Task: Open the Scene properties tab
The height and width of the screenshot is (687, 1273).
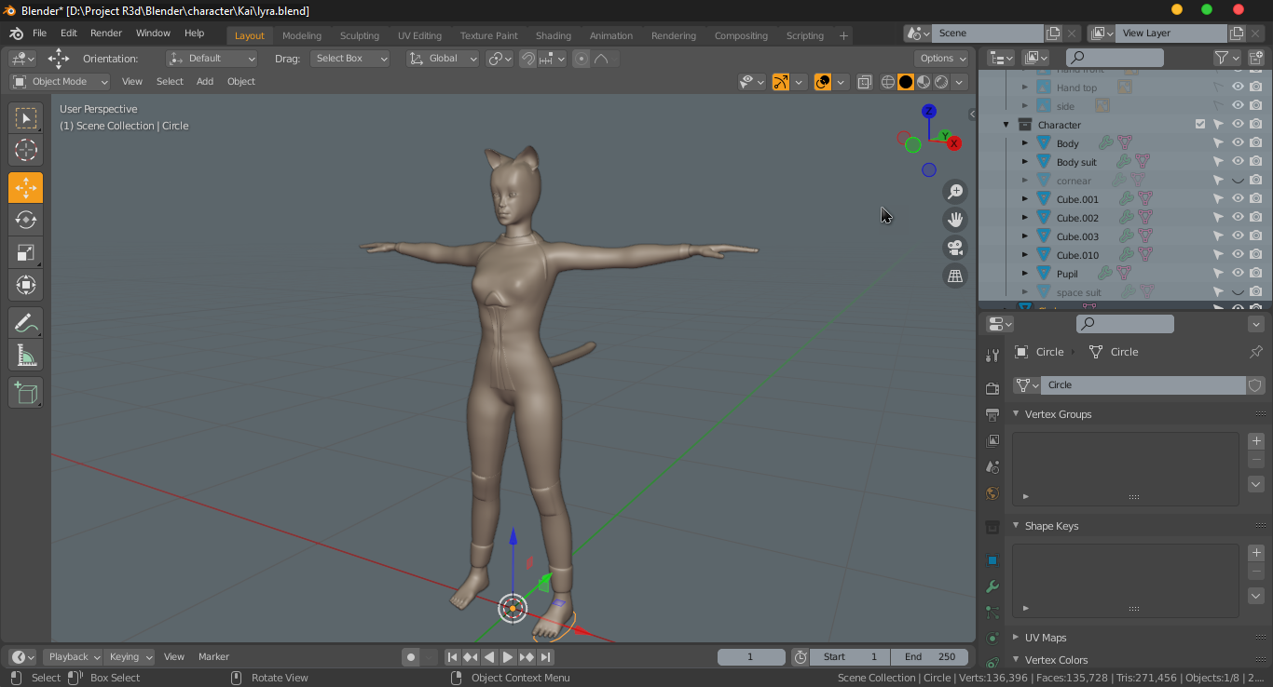Action: coord(992,466)
